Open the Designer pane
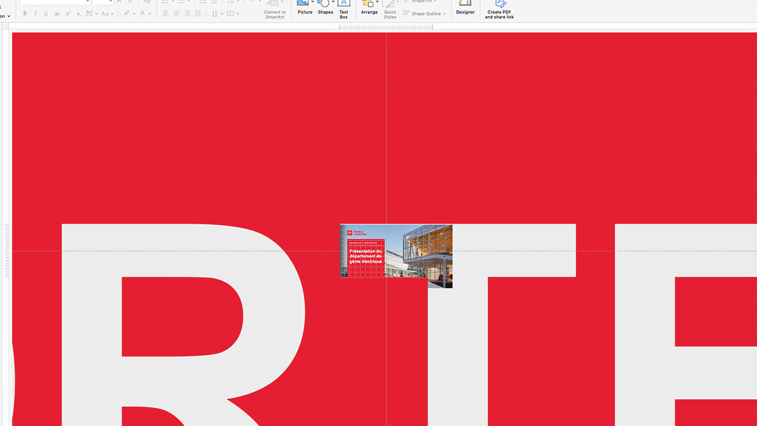The height and width of the screenshot is (426, 757). pos(465,7)
